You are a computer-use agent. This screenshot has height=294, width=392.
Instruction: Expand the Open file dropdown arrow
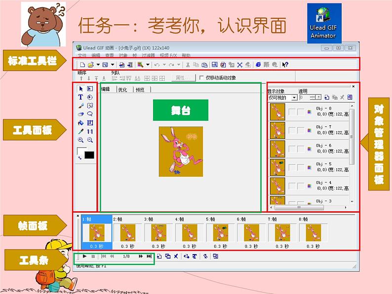coord(98,65)
